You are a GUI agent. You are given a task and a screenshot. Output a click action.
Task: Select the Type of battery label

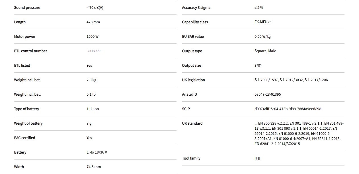click(26, 109)
